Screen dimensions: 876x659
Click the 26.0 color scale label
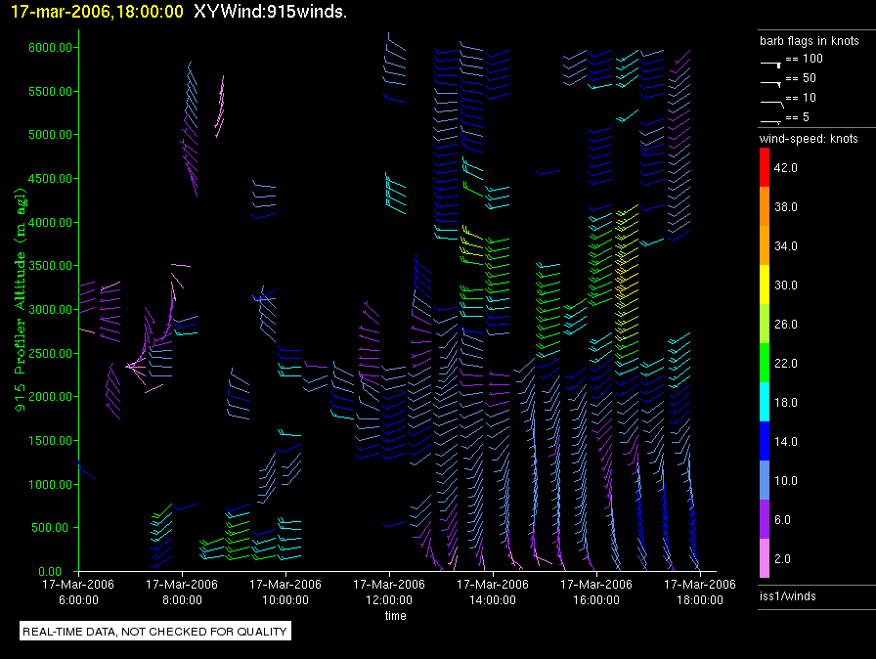tap(785, 324)
